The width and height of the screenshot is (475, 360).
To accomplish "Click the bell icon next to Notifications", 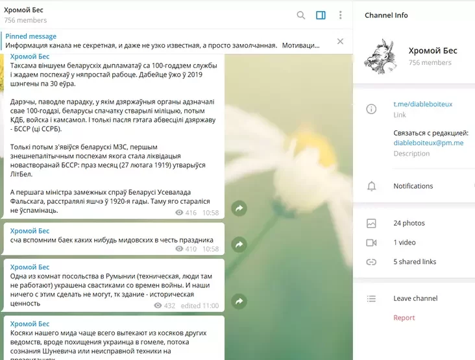I will 371,186.
